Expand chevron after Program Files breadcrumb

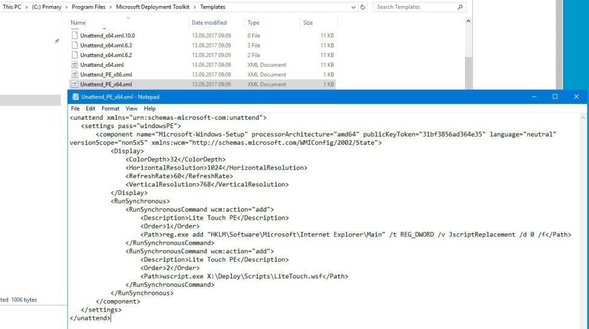click(111, 7)
